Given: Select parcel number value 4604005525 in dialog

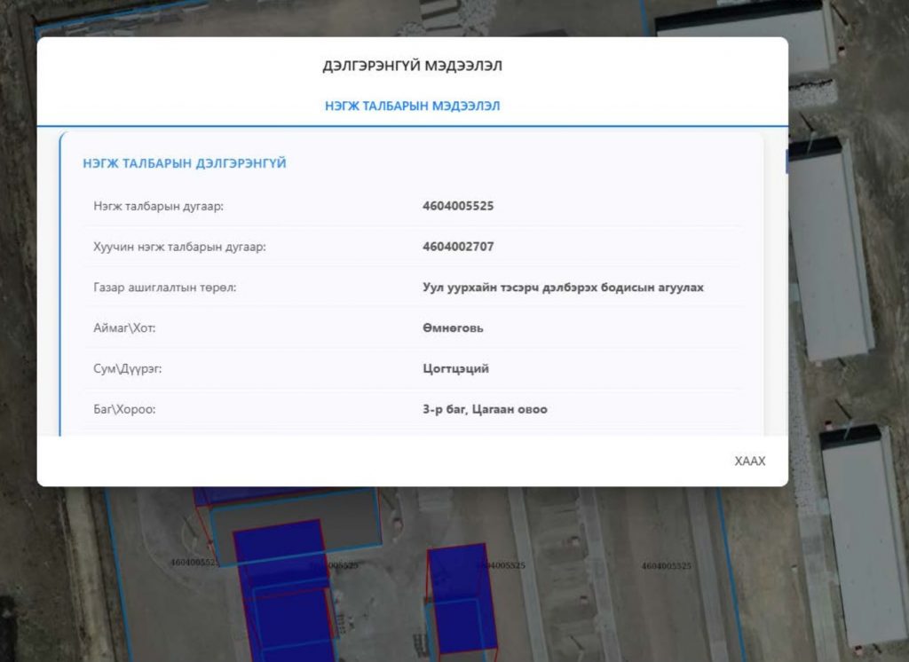Looking at the screenshot, I should pyautogui.click(x=458, y=206).
